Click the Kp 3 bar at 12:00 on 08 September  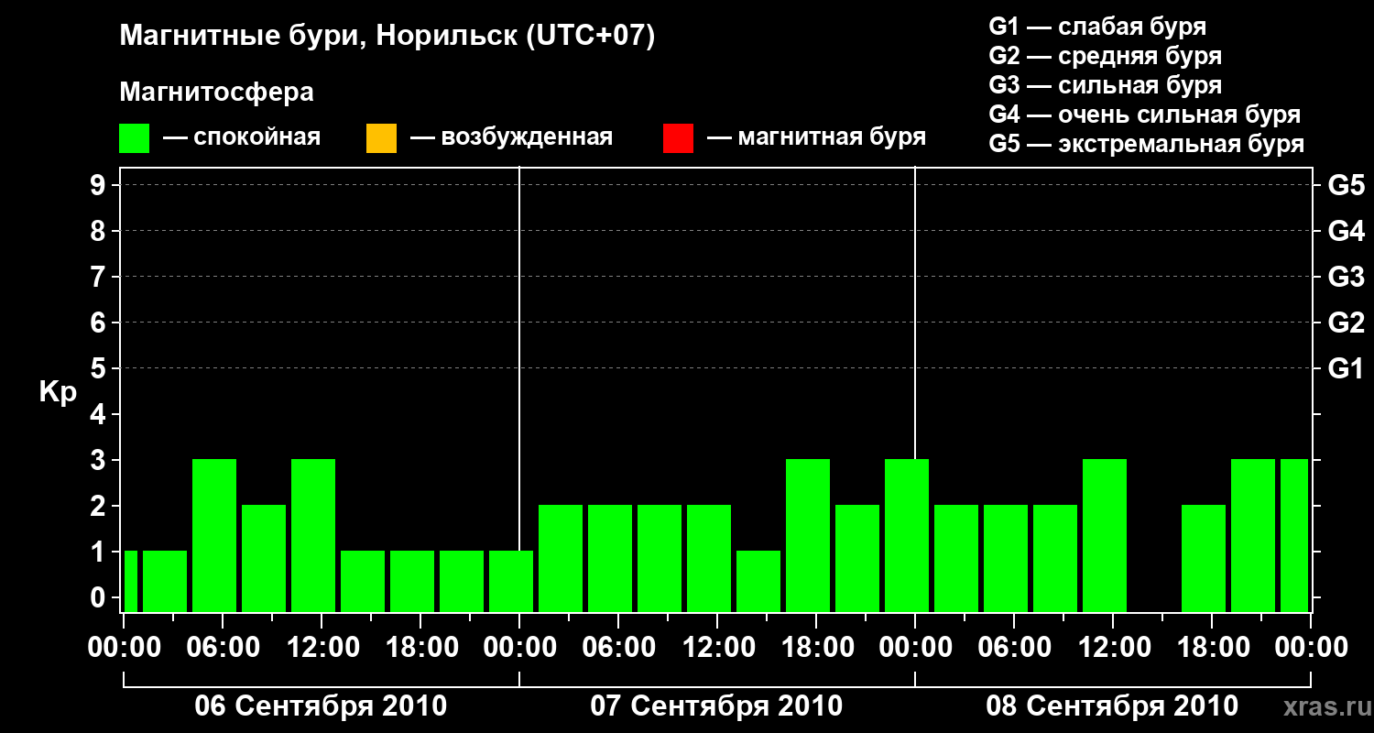[x=1105, y=535]
